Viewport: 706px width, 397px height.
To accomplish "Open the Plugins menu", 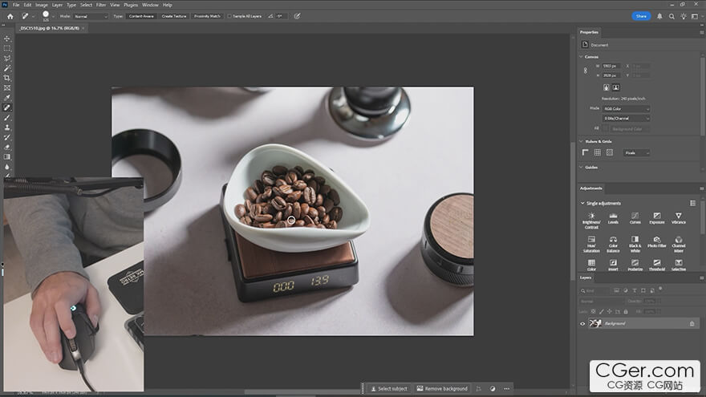I will [131, 5].
